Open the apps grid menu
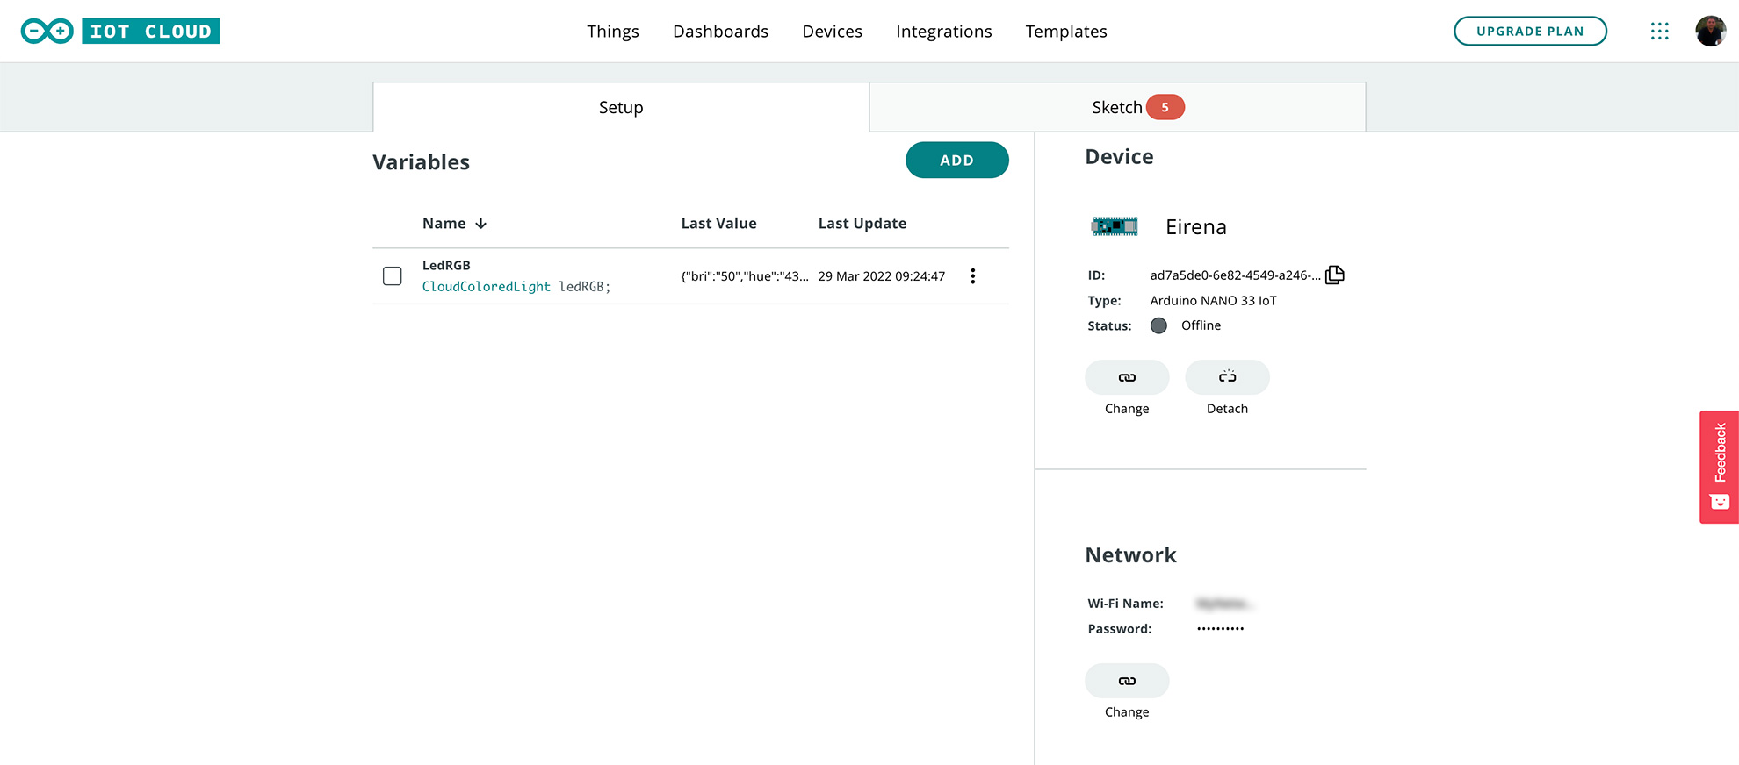 pos(1659,32)
